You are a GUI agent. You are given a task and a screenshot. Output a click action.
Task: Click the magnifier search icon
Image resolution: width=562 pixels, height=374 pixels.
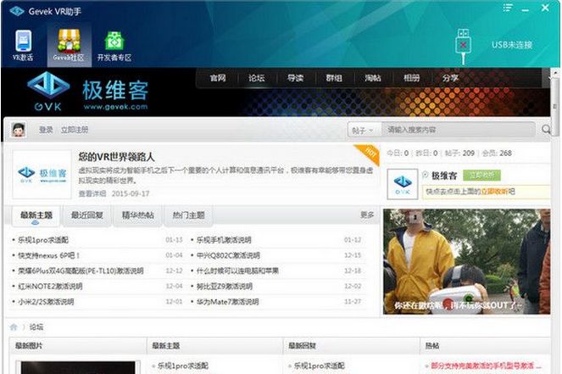(x=546, y=130)
